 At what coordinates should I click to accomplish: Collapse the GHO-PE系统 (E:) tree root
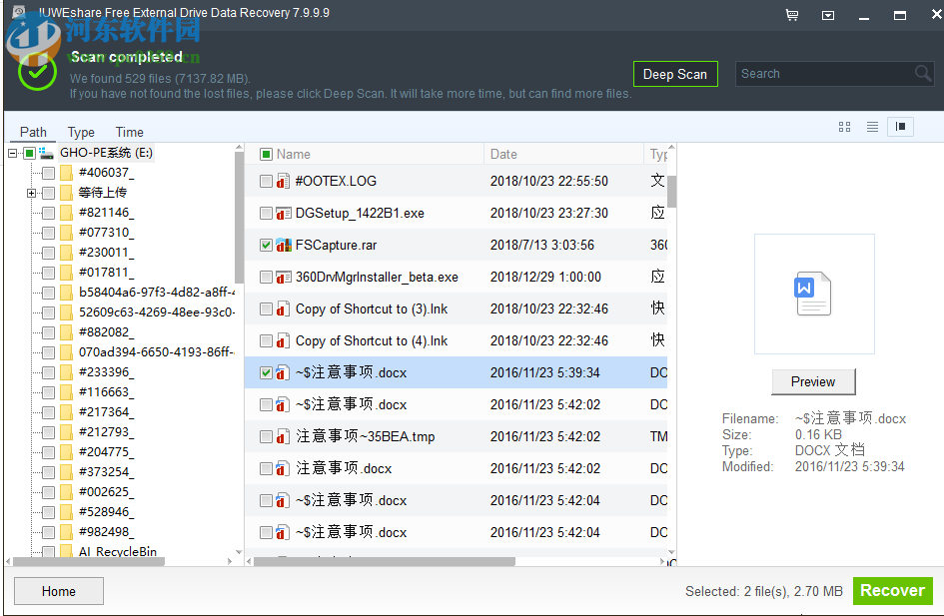click(x=11, y=152)
